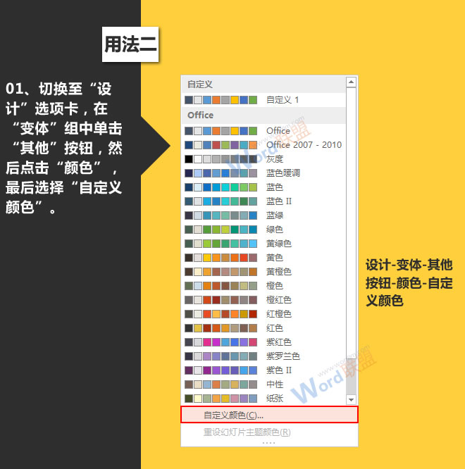This screenshot has height=469, width=465.
Task: Select the 纸张 color theme
Action: (x=274, y=399)
